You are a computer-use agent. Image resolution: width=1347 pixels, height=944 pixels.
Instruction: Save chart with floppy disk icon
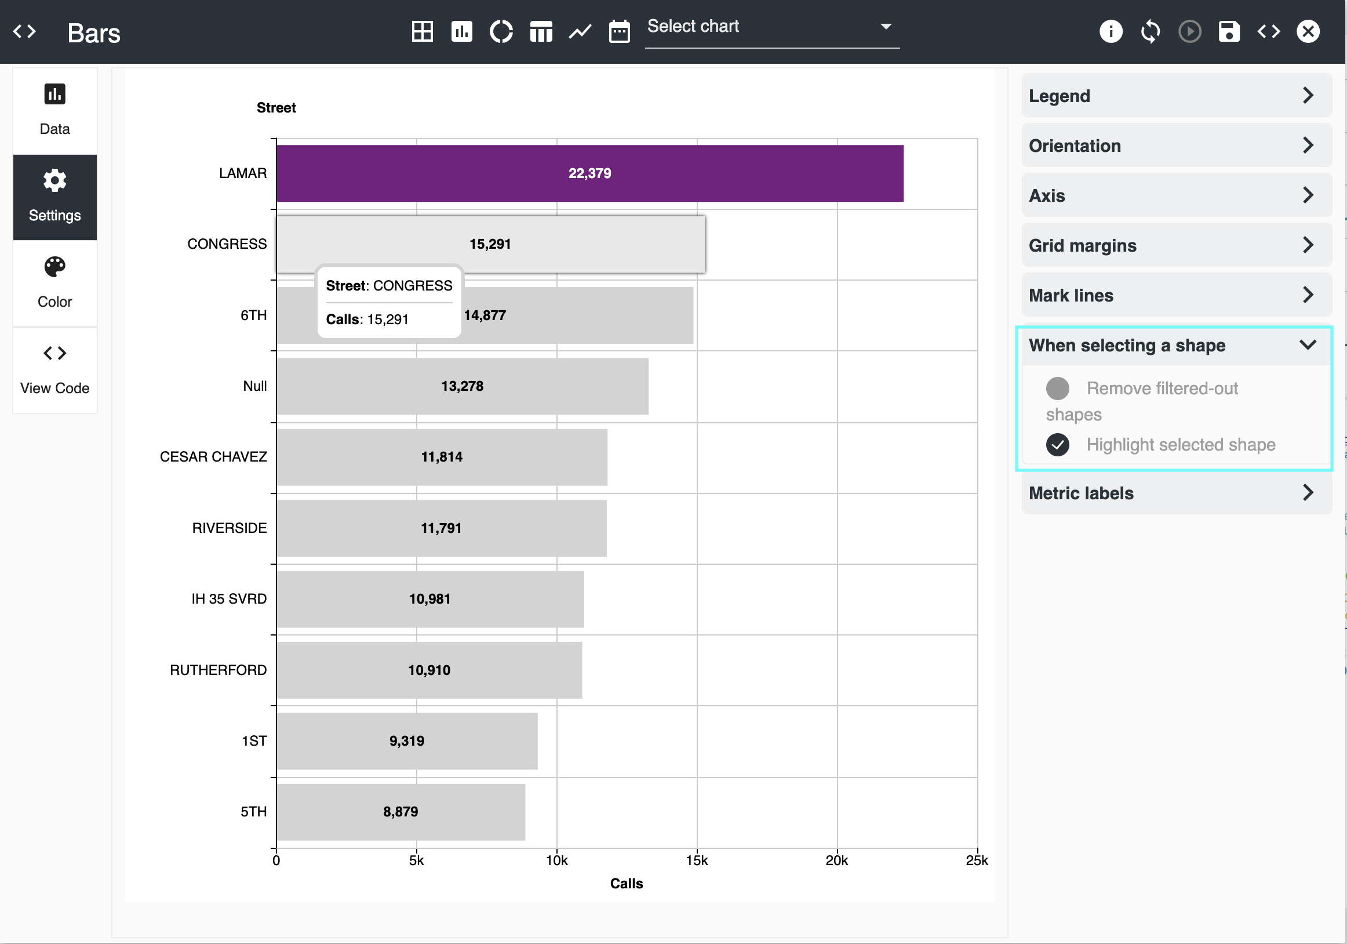pyautogui.click(x=1229, y=31)
